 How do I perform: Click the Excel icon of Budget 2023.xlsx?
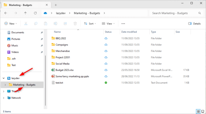click(x=53, y=70)
